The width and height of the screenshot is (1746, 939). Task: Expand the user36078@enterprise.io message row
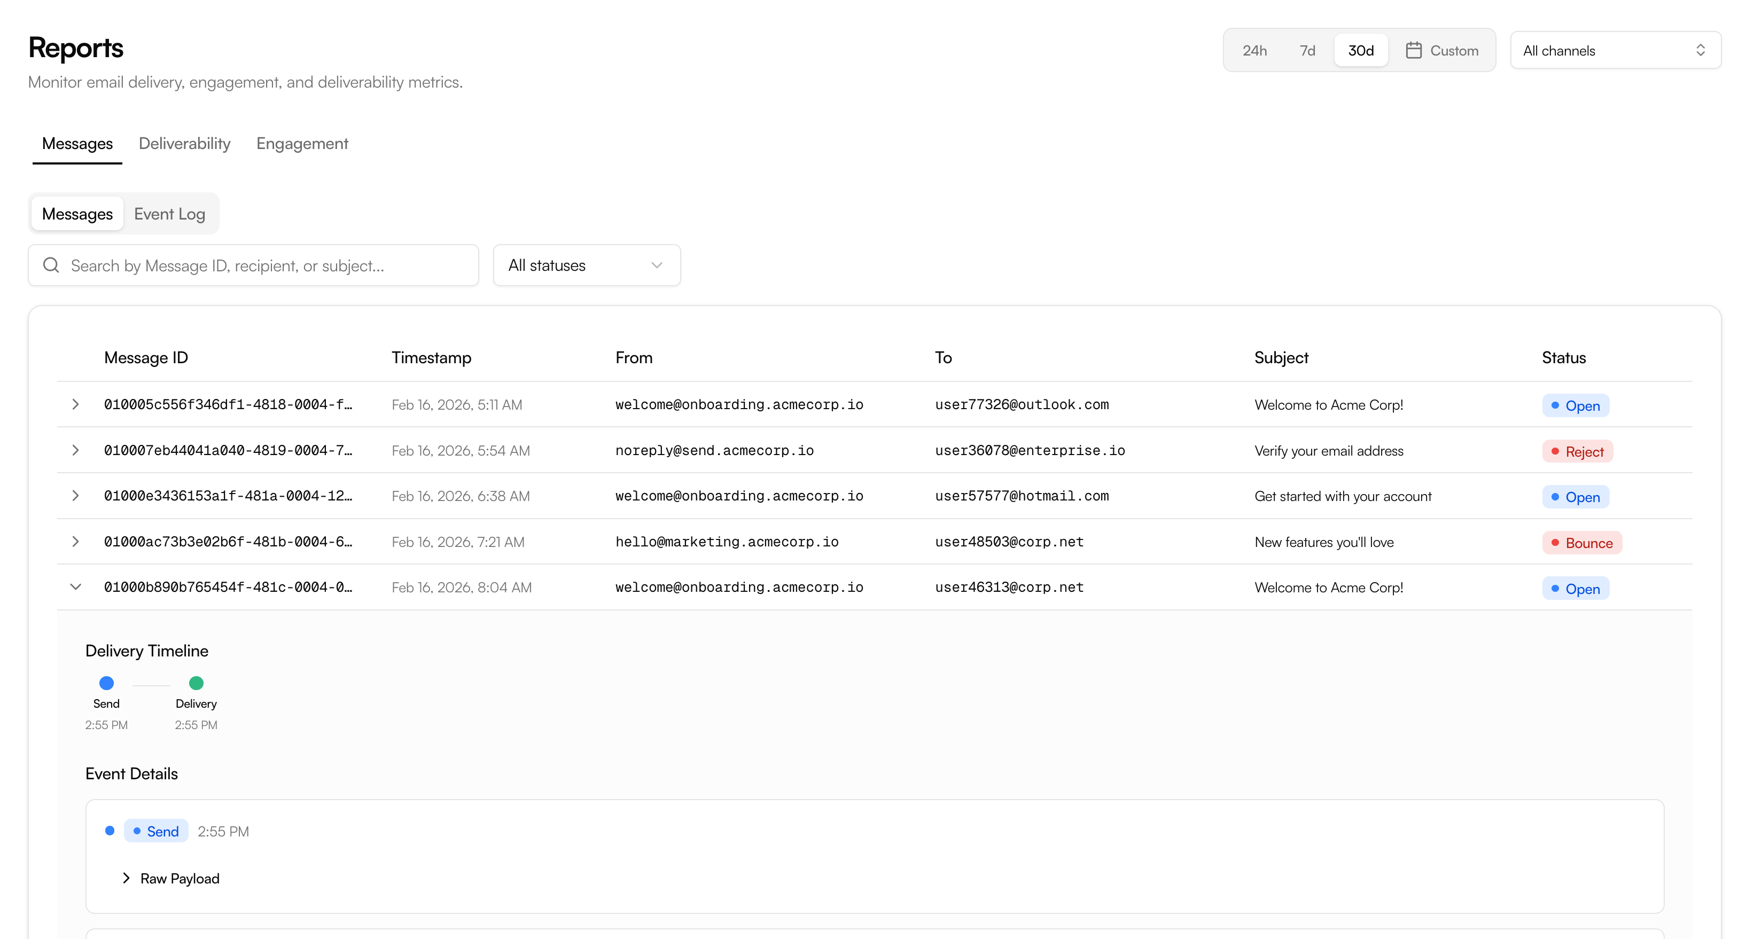(x=75, y=450)
